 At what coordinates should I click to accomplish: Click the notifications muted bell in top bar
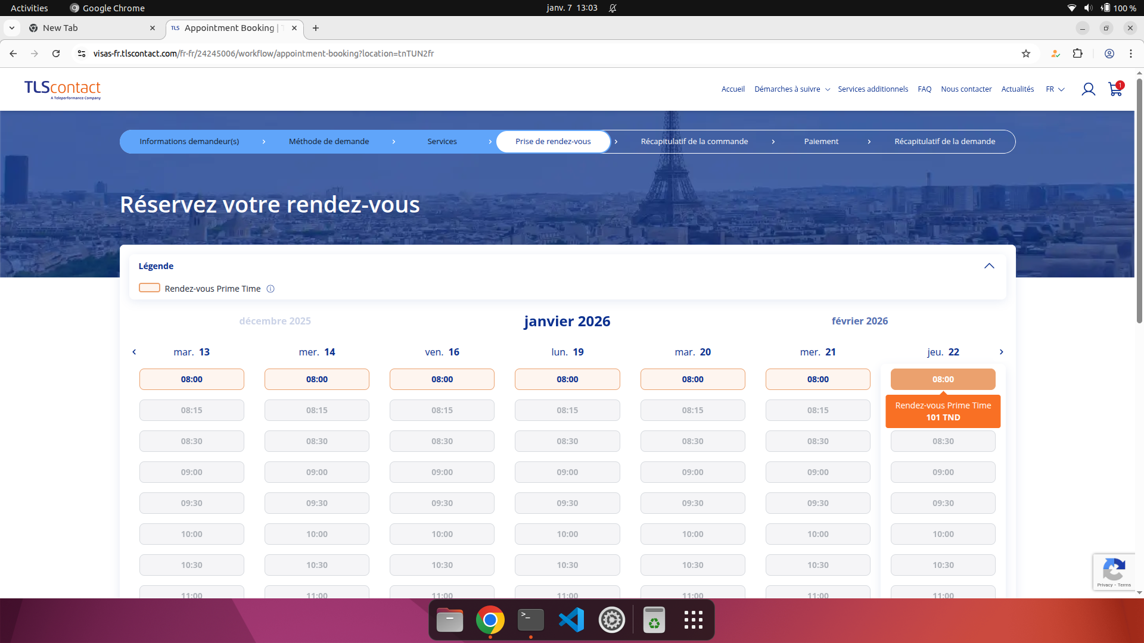pos(613,8)
